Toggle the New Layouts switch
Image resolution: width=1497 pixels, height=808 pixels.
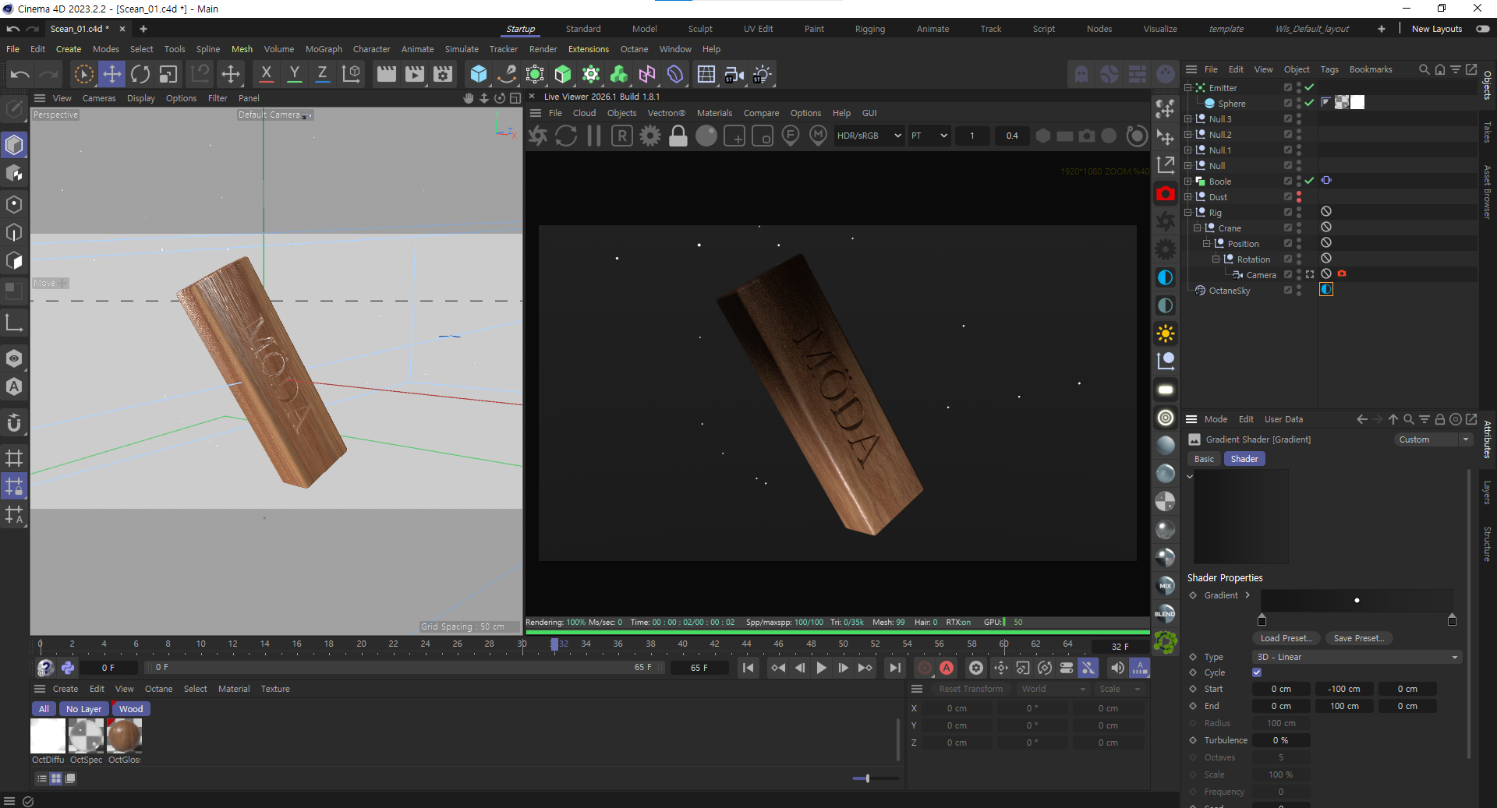point(1482,29)
